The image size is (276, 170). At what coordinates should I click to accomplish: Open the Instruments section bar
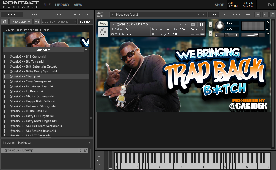[43, 50]
